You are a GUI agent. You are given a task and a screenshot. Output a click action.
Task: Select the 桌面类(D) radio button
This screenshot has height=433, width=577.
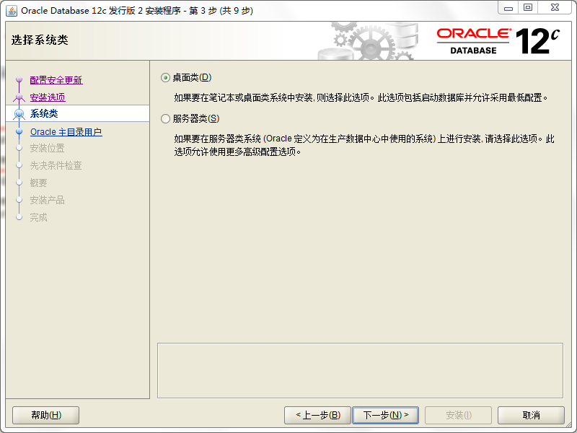point(166,78)
